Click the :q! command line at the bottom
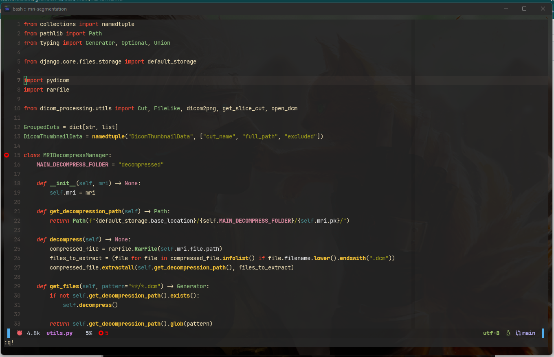Viewport: 554px width, 357px height. 9,342
